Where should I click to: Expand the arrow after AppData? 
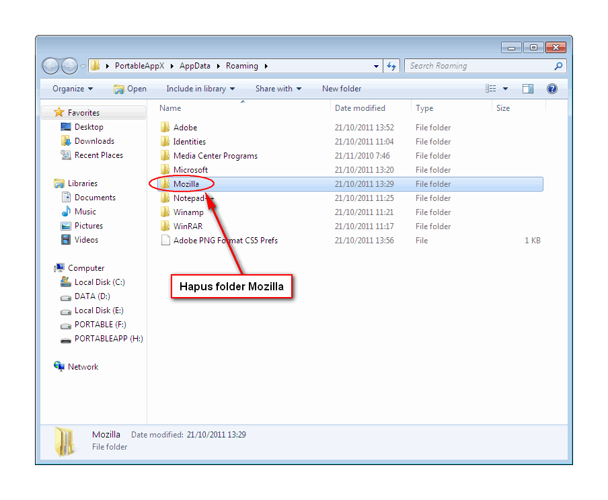pos(219,67)
